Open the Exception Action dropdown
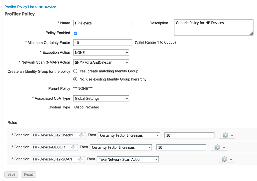This screenshot has height=181, width=257. [101, 53]
